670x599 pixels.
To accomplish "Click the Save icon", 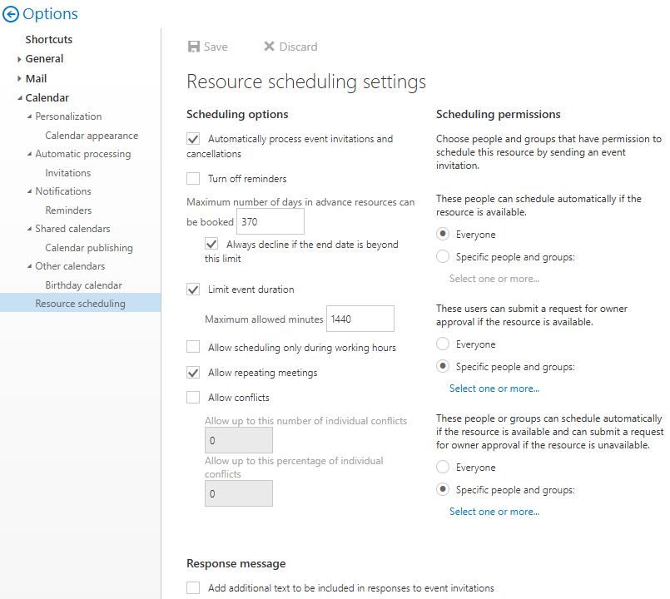I will [194, 47].
